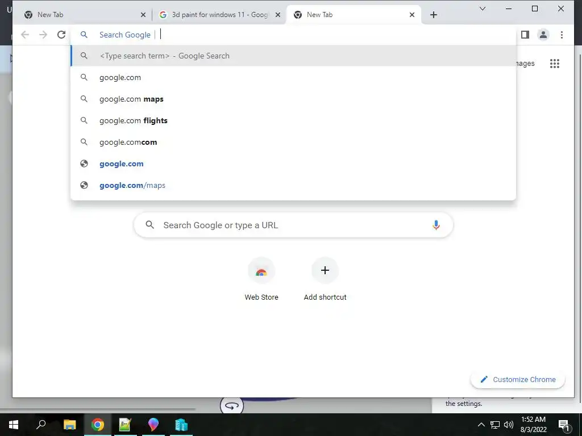The image size is (582, 436).
Task: Open the volume tray icon
Action: (x=509, y=425)
